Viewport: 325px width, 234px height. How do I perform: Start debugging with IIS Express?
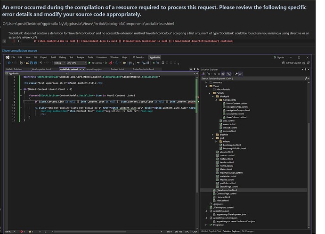coord(95,63)
